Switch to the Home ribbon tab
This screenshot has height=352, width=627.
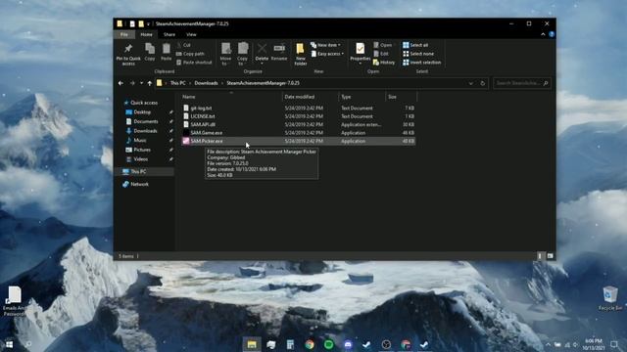[146, 35]
